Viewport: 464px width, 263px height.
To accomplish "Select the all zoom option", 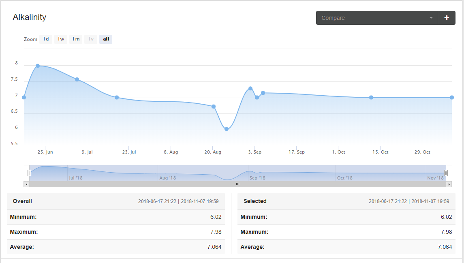I will (106, 39).
